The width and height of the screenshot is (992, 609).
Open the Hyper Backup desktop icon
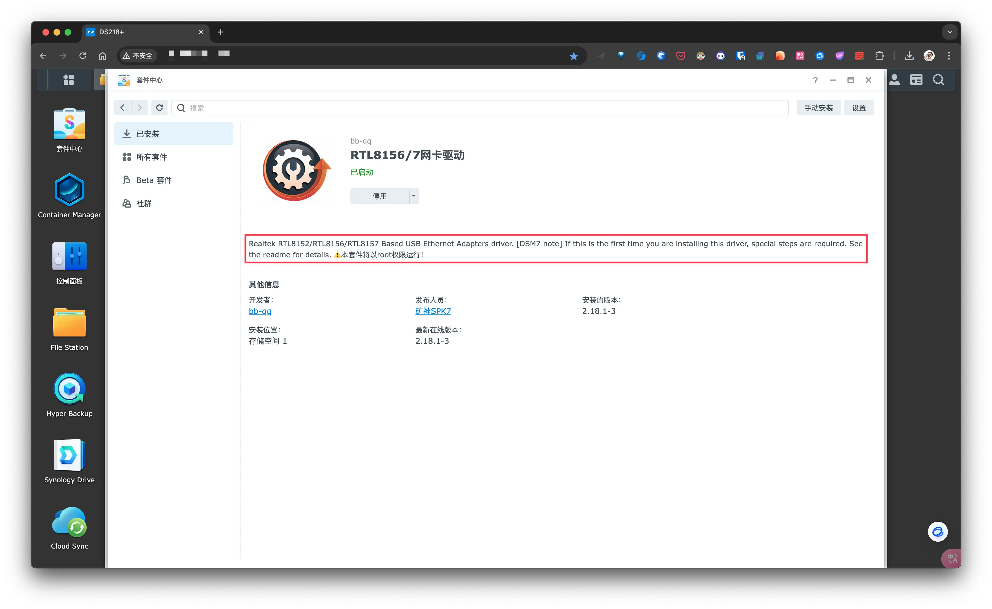pyautogui.click(x=69, y=389)
